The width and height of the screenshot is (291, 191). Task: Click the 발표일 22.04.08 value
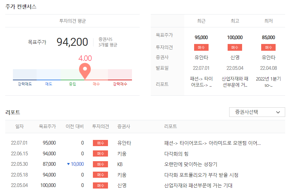(268, 68)
